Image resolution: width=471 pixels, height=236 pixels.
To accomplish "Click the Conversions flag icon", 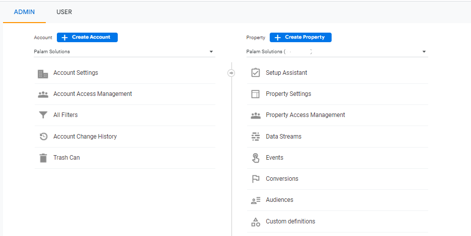I will (x=256, y=179).
